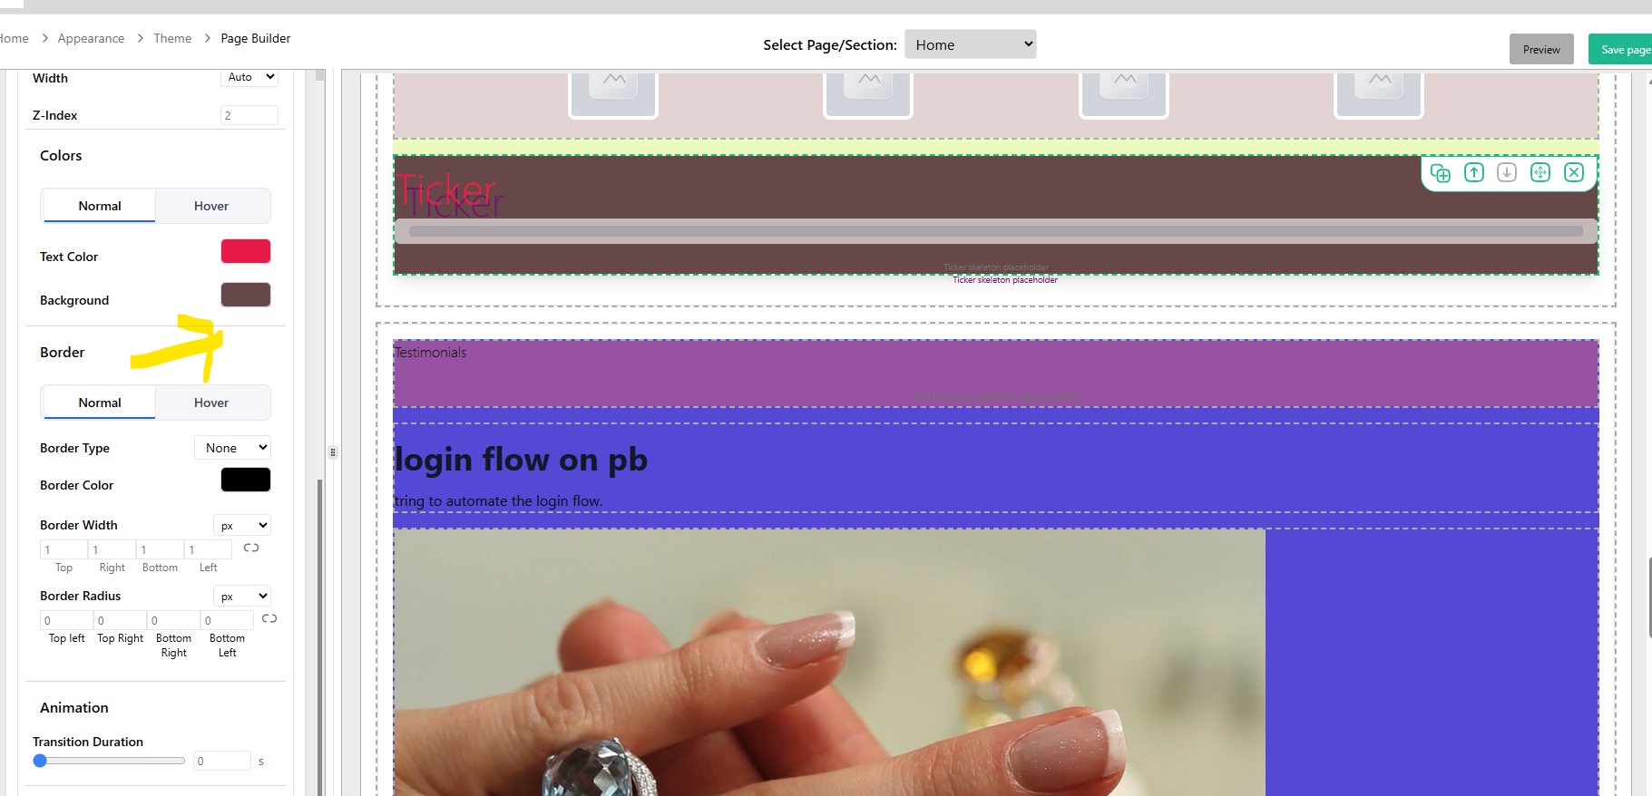Click the Border Radius Top Right input
Viewport: 1652px width, 796px height.
(x=120, y=620)
